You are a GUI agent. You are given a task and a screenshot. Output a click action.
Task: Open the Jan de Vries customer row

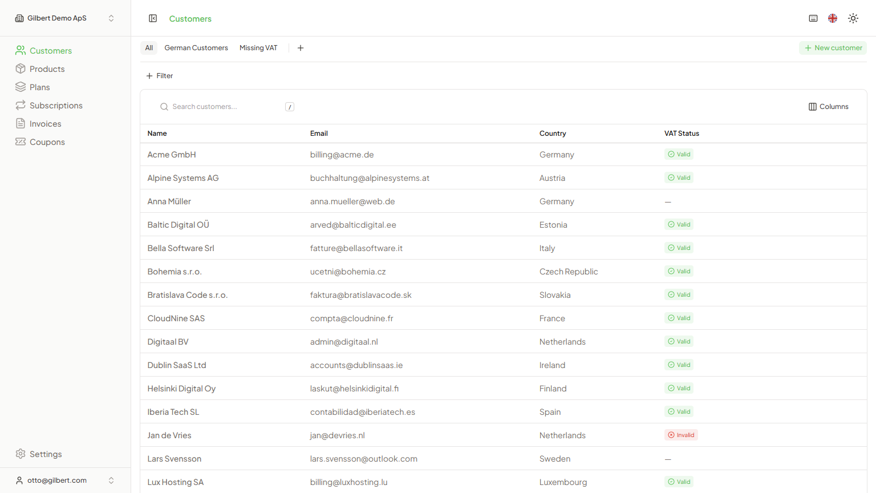[169, 435]
